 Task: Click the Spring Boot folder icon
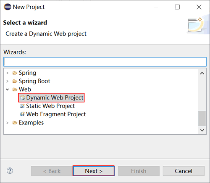15,81
